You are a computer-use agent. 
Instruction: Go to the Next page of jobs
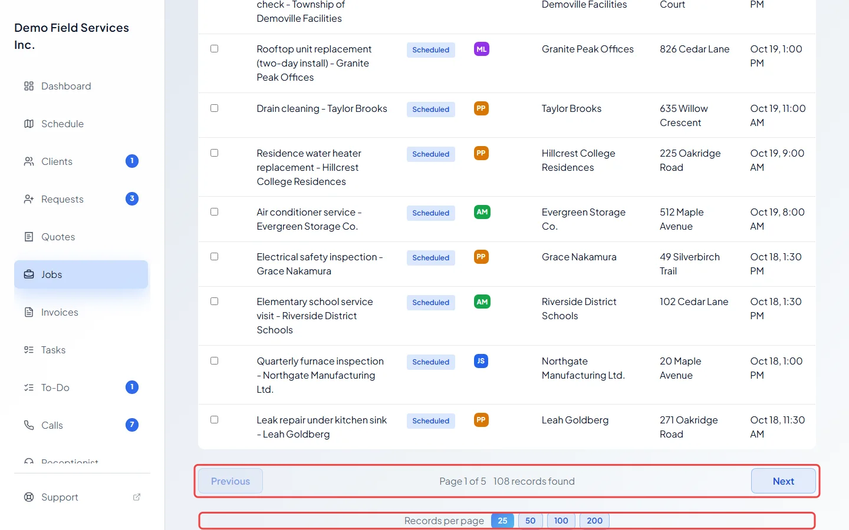tap(784, 481)
